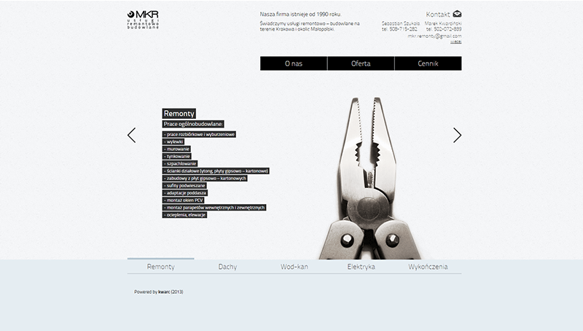
Task: Click the Remonty slide heading
Action: [179, 114]
